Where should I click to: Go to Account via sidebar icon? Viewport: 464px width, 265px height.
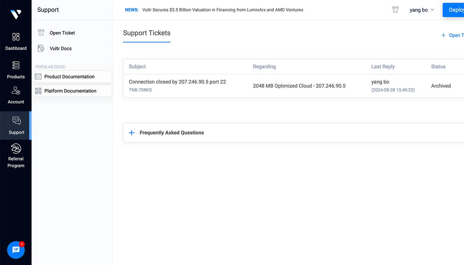point(16,90)
